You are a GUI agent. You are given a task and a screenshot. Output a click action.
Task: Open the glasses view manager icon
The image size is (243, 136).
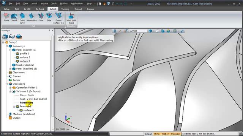tap(12, 37)
